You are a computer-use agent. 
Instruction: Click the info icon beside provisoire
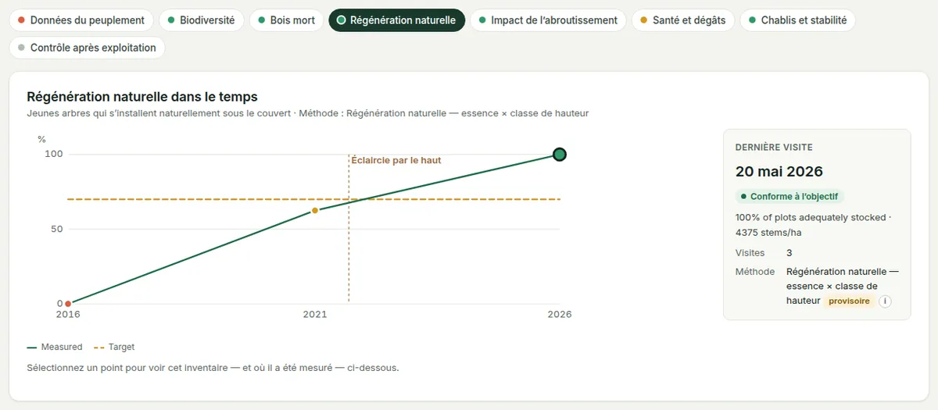pos(885,301)
